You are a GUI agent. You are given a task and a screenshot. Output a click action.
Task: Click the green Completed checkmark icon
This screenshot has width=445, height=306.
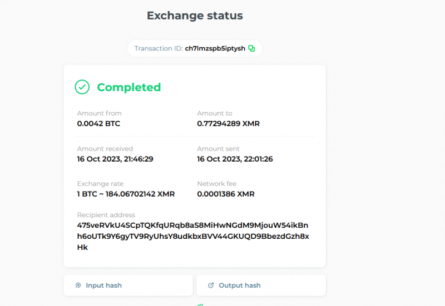82,87
